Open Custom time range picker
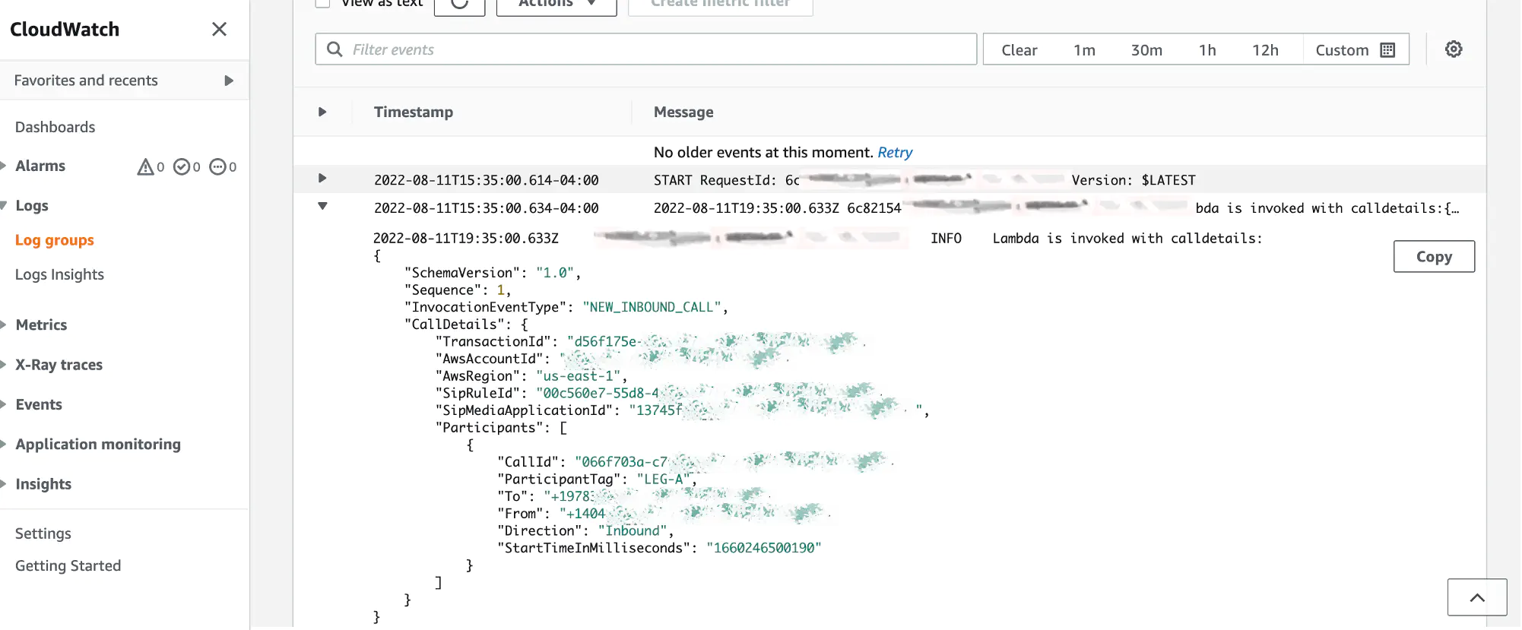 (1356, 50)
